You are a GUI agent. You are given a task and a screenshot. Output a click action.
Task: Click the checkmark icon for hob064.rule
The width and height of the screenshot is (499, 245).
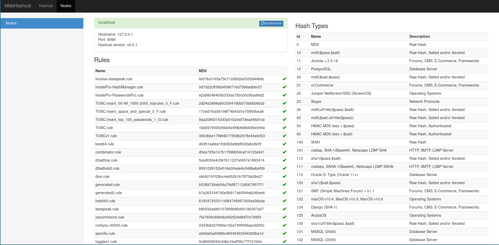[x=284, y=201]
